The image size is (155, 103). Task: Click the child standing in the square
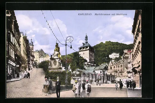coord(116,86)
